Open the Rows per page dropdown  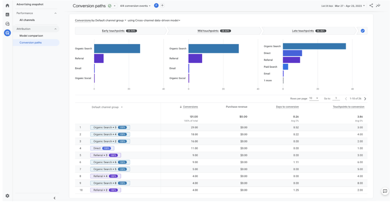pyautogui.click(x=314, y=98)
